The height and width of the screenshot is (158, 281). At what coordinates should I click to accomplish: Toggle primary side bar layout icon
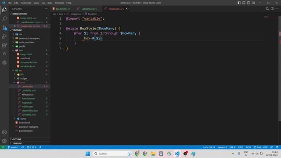click(x=239, y=3)
